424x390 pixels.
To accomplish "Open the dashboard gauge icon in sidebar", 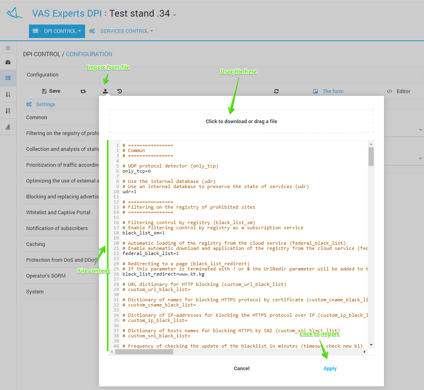I will (x=8, y=63).
